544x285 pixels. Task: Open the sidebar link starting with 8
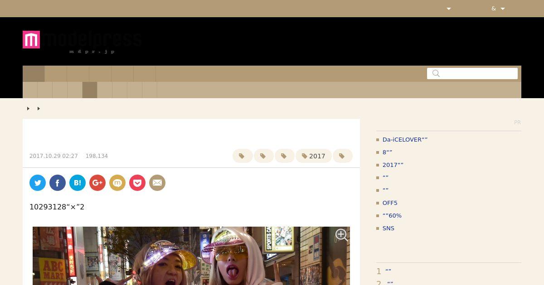[x=388, y=152]
